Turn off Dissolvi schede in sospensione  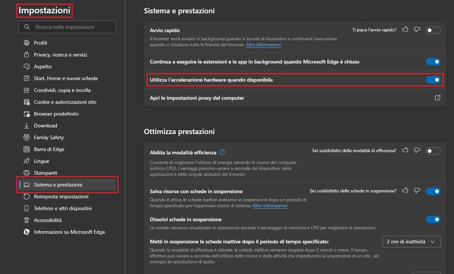(433, 219)
